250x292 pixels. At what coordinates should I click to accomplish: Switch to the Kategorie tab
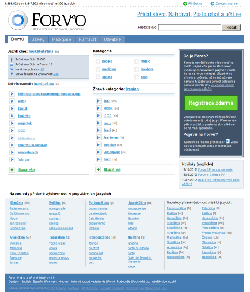pyautogui.click(x=62, y=39)
